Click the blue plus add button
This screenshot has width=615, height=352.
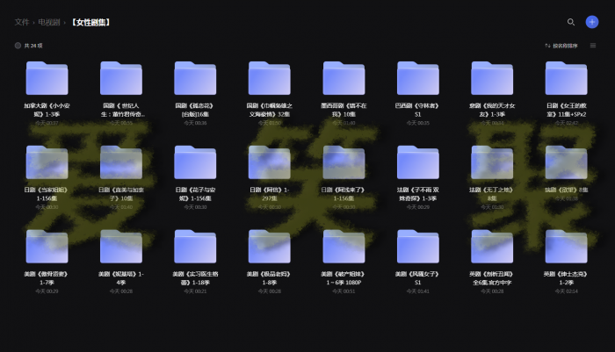coord(592,22)
